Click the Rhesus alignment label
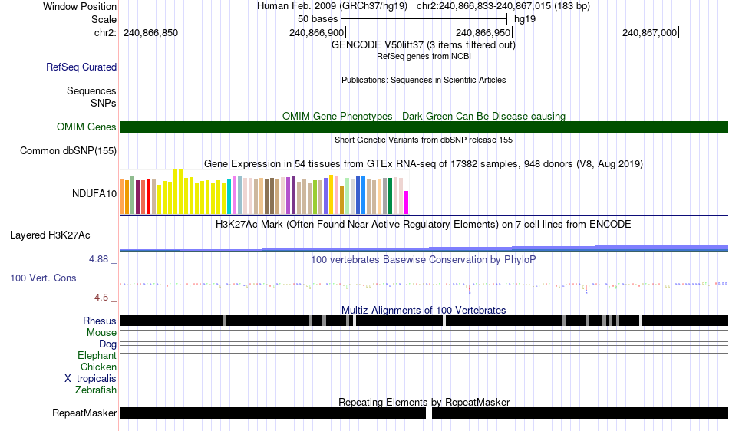Screen dimensions: 729x431 click(100, 321)
